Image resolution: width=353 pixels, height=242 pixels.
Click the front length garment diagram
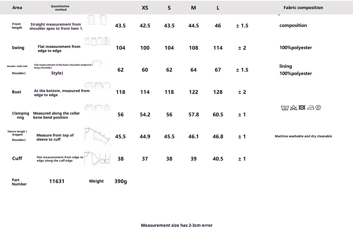[97, 20]
